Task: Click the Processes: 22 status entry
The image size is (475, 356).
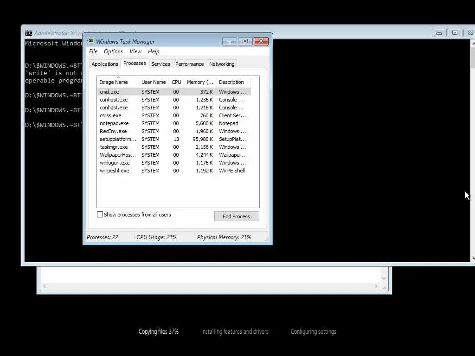Action: pyautogui.click(x=103, y=237)
